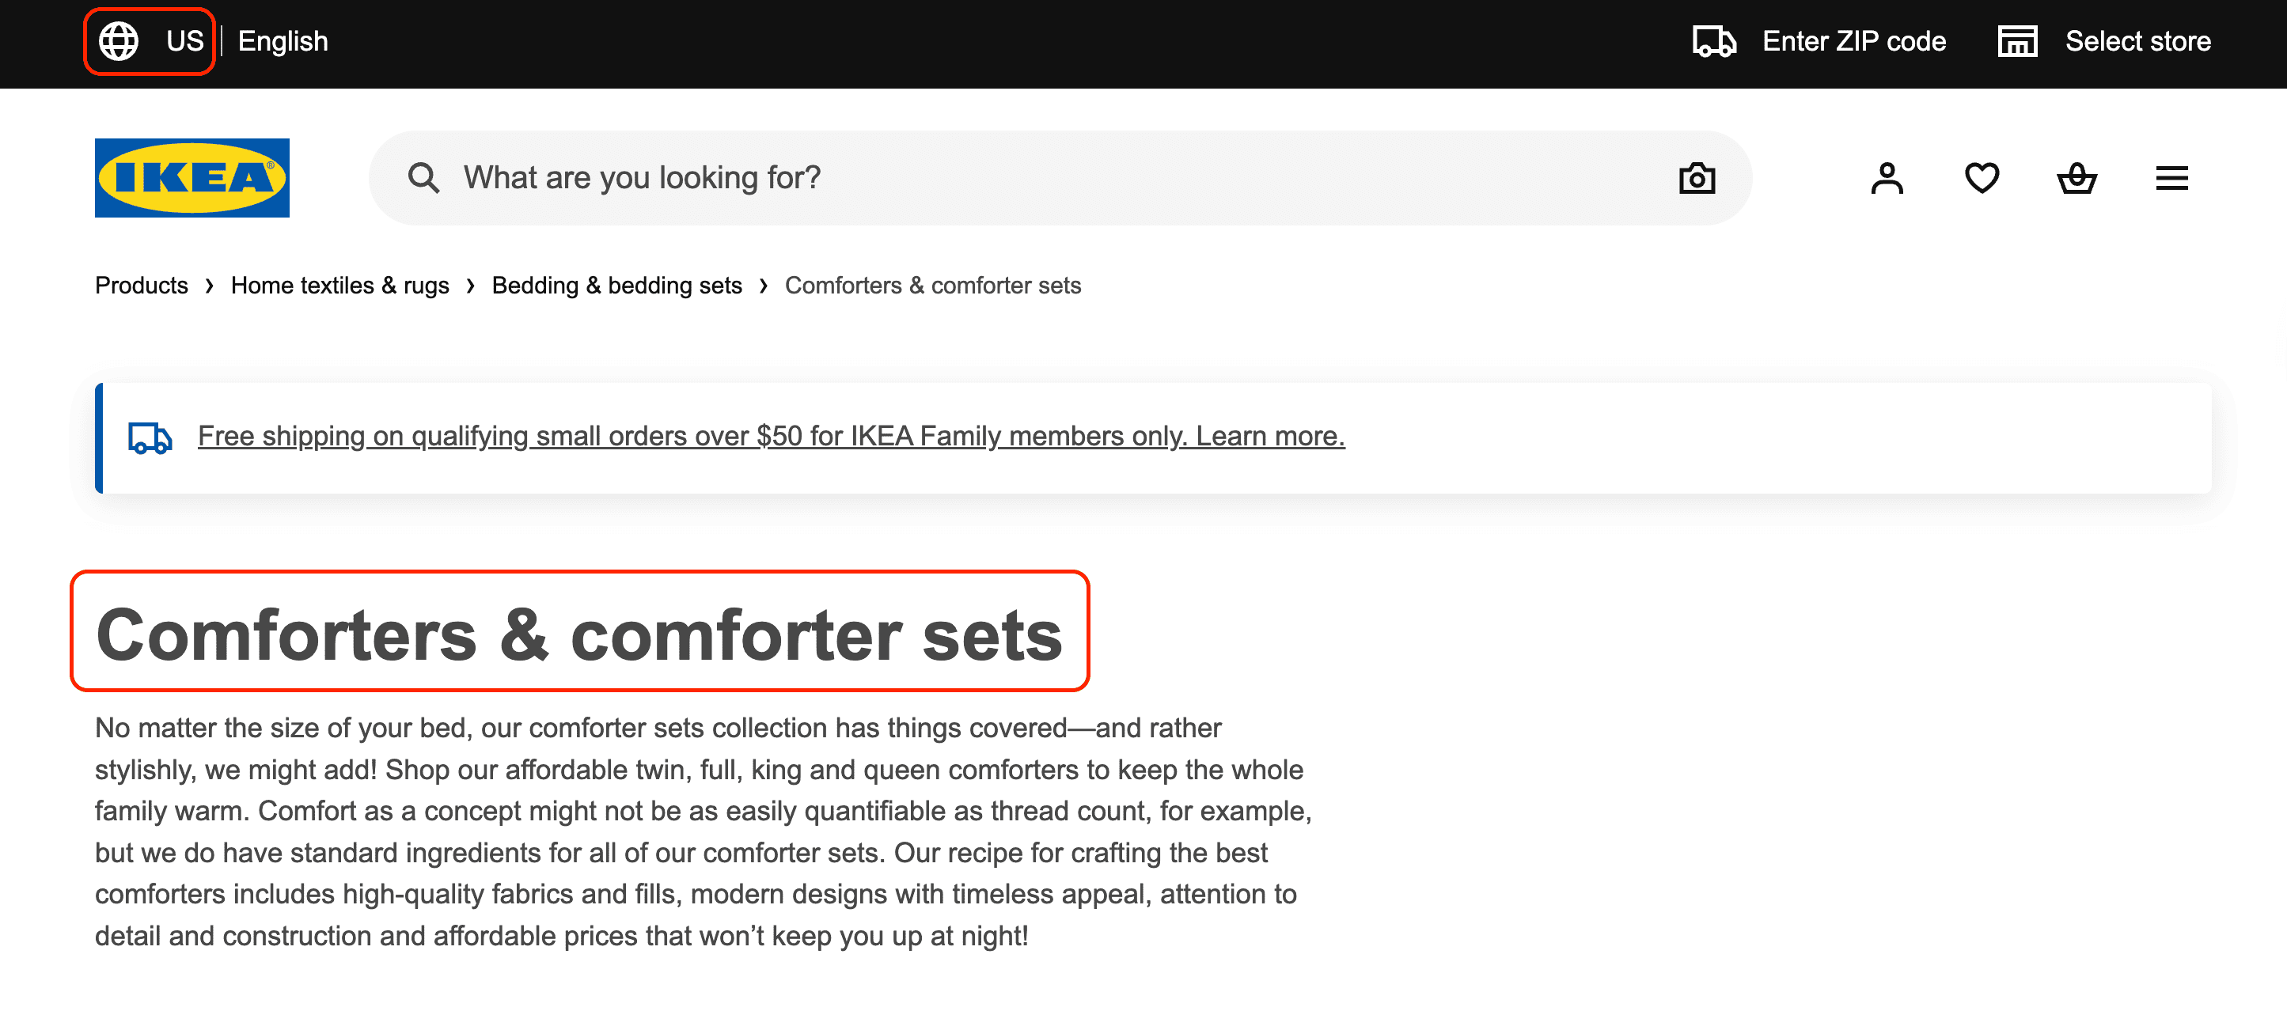Click the truck icon in the shipping banner

150,437
